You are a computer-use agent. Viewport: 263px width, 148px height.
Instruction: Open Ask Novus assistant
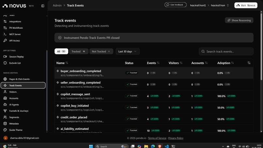(246, 5)
